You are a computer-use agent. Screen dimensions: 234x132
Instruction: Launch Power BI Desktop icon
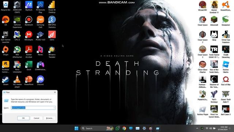52,7
